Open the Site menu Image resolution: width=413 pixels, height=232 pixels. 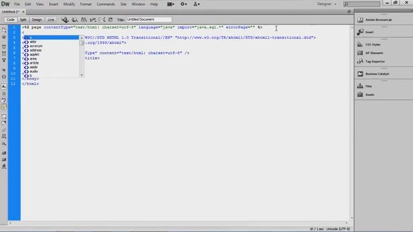pos(123,5)
